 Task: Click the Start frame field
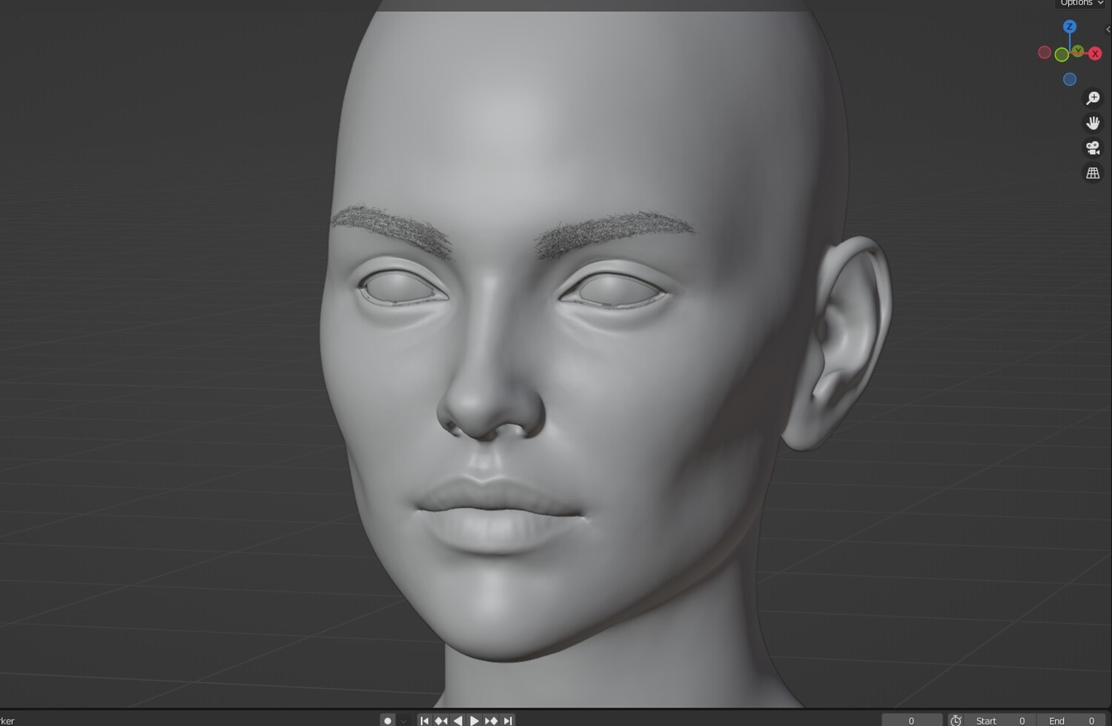click(1000, 720)
